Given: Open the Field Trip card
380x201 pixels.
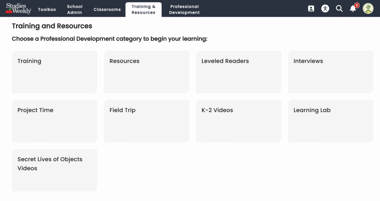Looking at the screenshot, I should [147, 121].
